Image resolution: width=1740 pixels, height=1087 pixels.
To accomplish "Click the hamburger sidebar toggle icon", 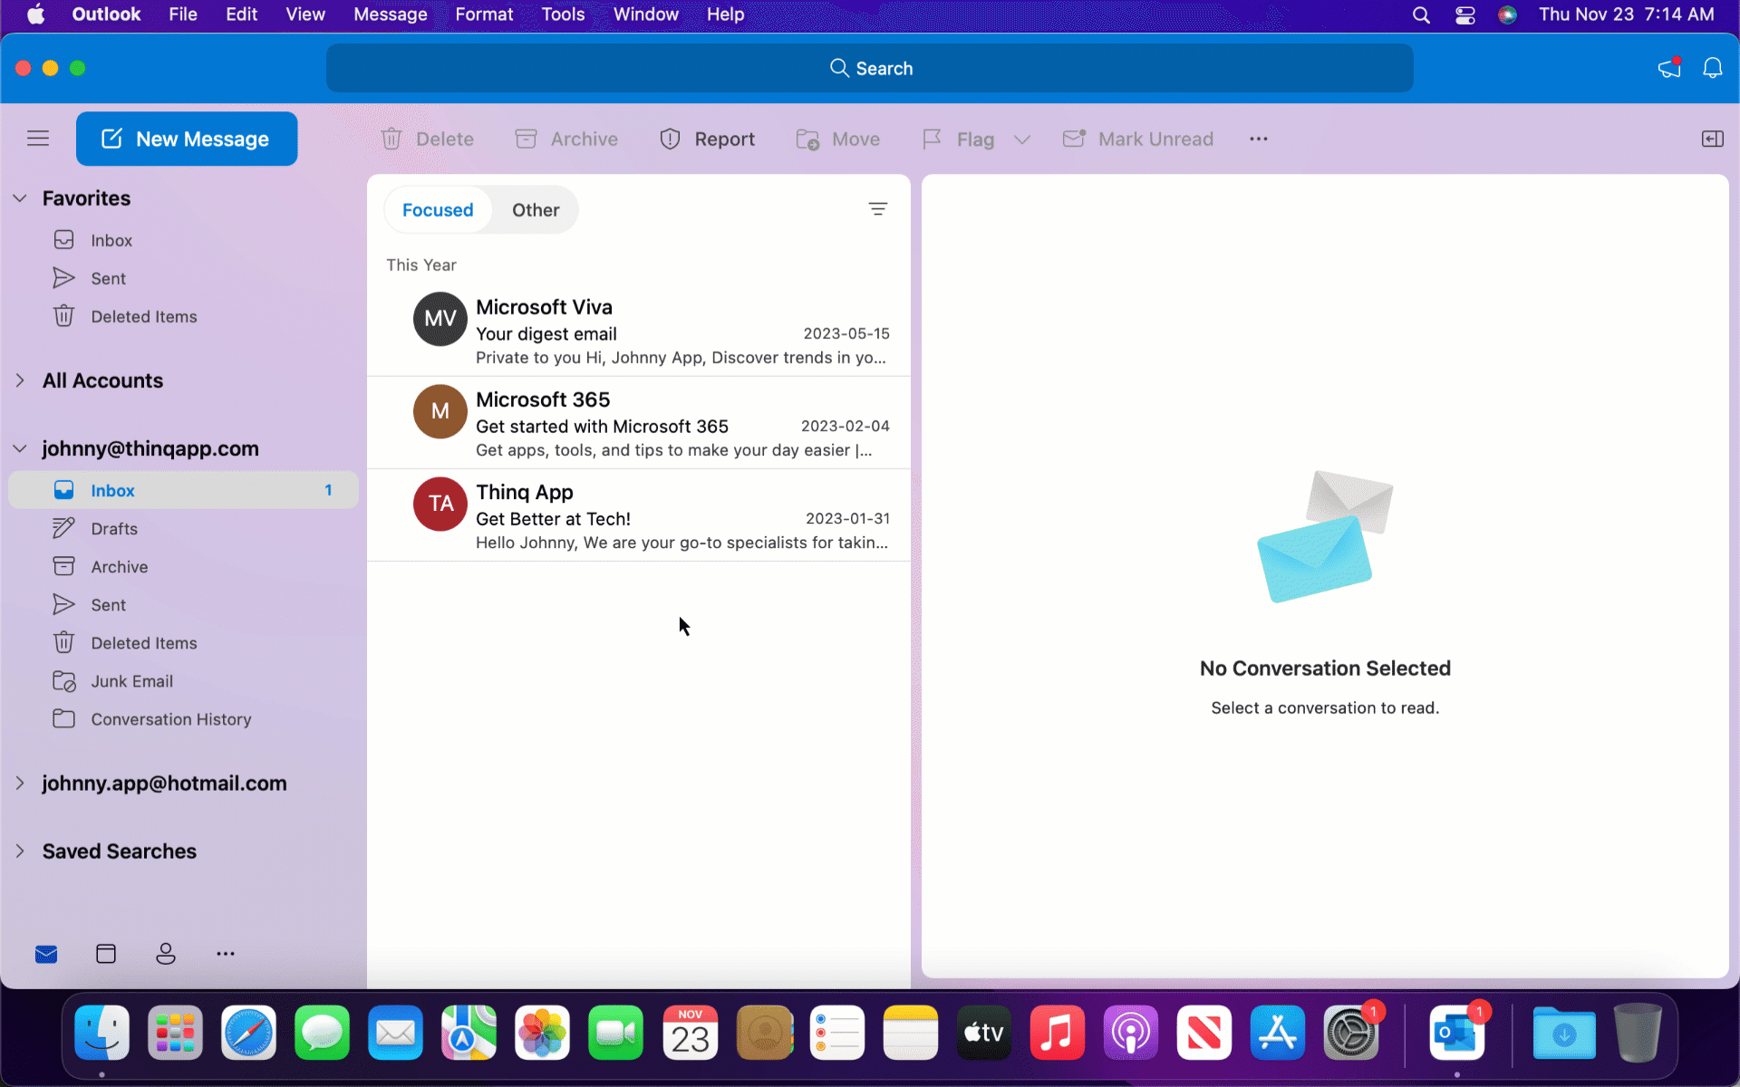I will click(38, 139).
